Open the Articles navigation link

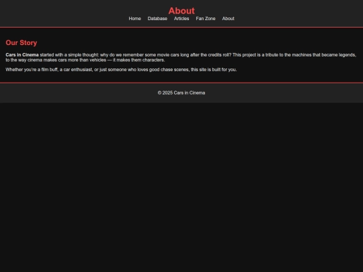point(182,19)
